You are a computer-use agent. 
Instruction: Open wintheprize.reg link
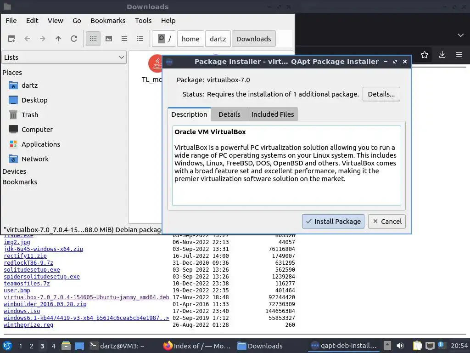(28, 325)
